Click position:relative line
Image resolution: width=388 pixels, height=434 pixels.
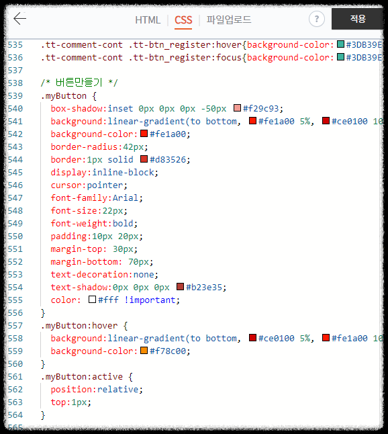point(97,390)
